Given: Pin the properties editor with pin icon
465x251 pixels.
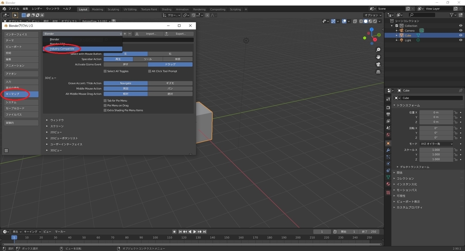Looking at the screenshot, I should click(460, 90).
